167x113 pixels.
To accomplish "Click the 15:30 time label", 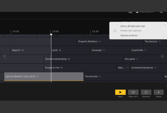I will (x=95, y=31).
